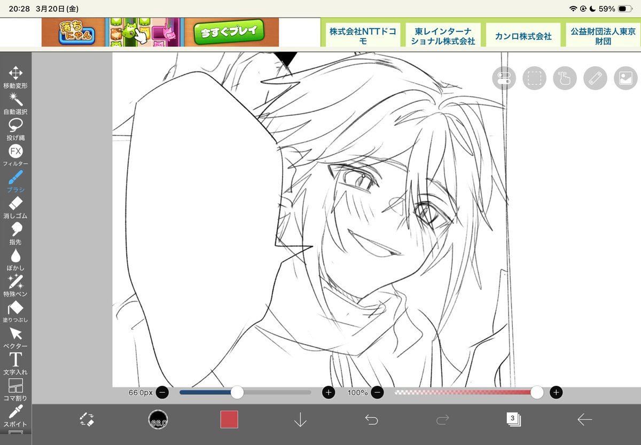Select the コマ割り frame divider tool

click(x=15, y=390)
